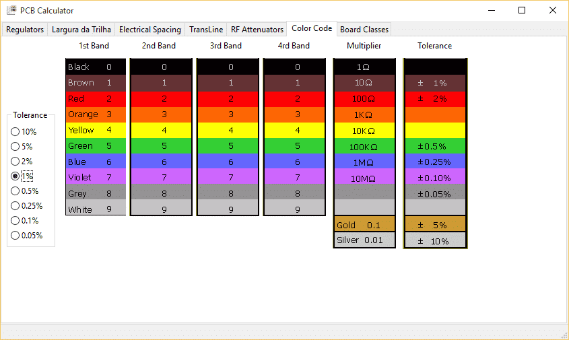Select the 0.5% tolerance radio button
Screen dimensions: 569x340
pos(15,191)
